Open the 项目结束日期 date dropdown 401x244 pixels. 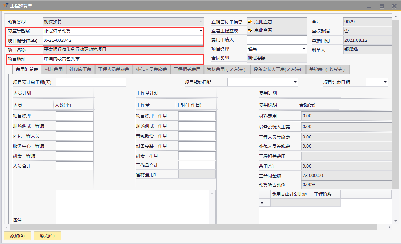[x=385, y=82]
